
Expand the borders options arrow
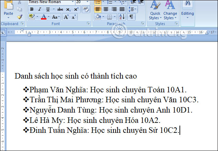pyautogui.click(x=115, y=17)
